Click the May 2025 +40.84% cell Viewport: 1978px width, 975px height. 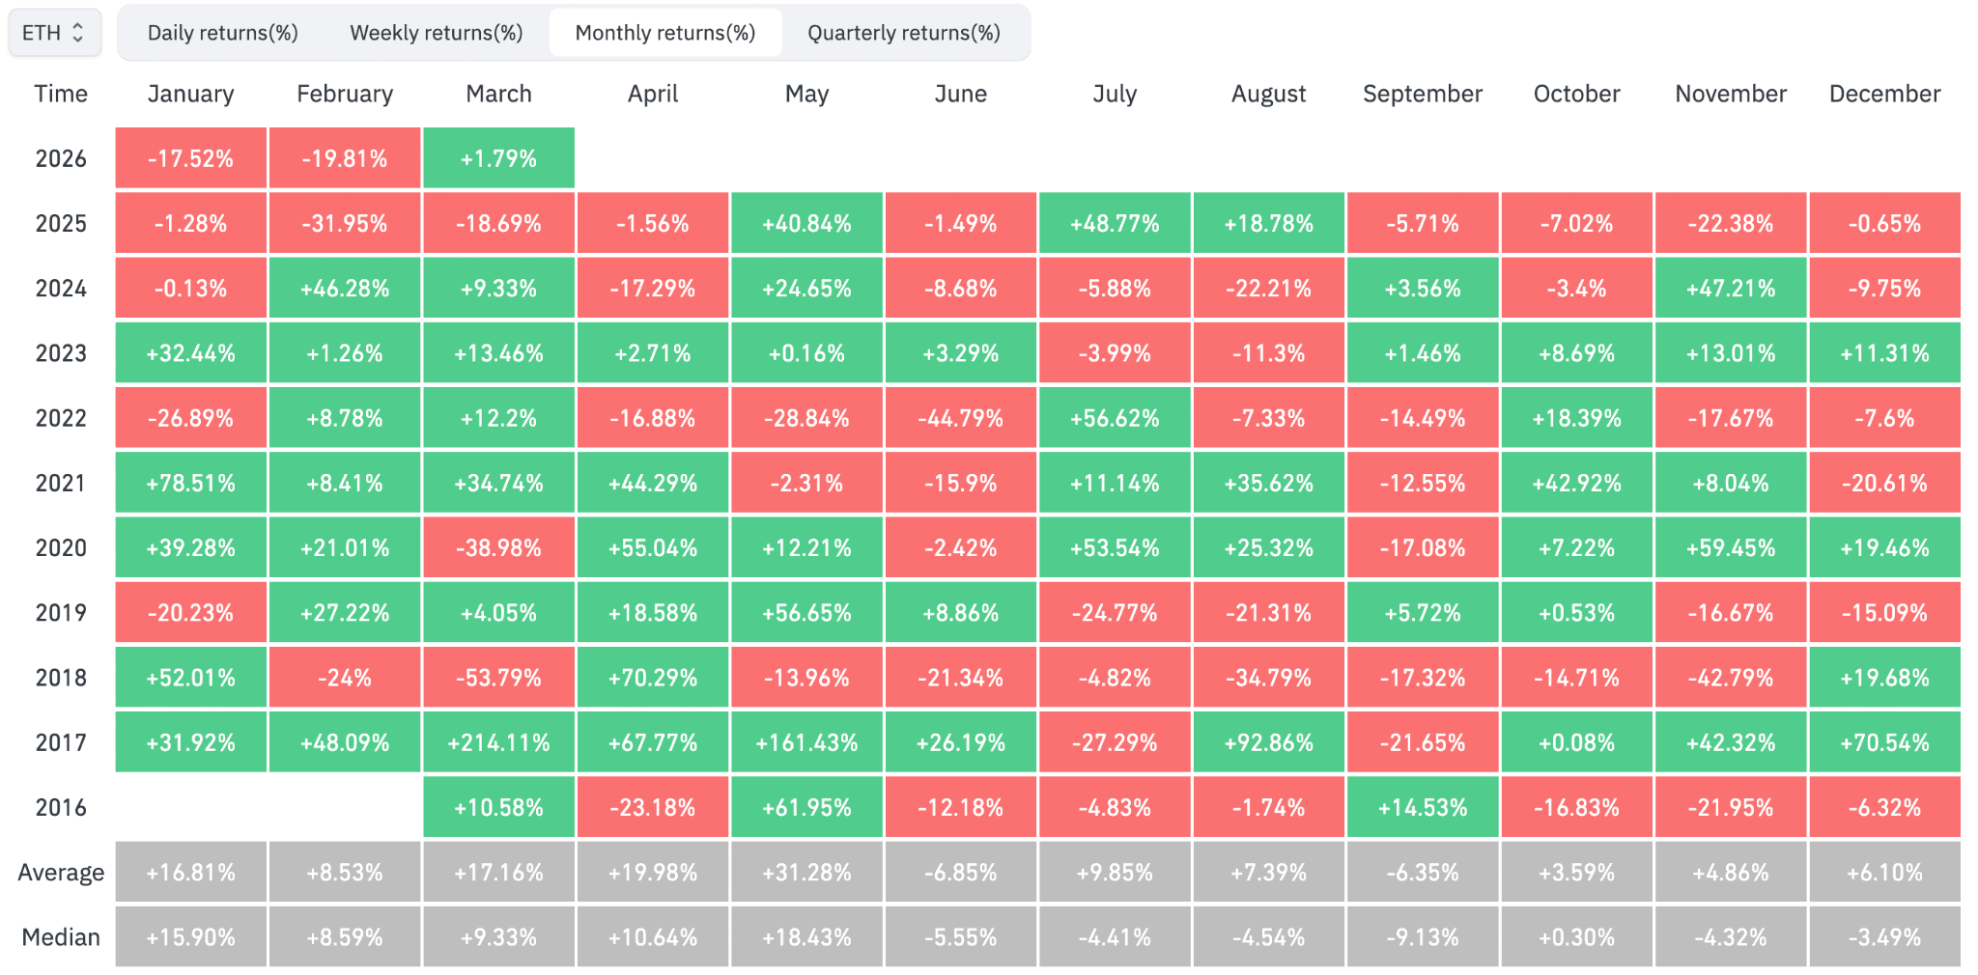[x=806, y=224]
